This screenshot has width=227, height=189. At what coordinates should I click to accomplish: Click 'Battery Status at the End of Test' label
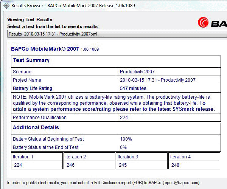point(46,147)
